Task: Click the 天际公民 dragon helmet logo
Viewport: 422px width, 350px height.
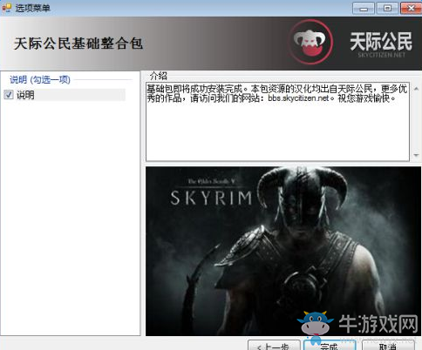Action: (x=311, y=42)
